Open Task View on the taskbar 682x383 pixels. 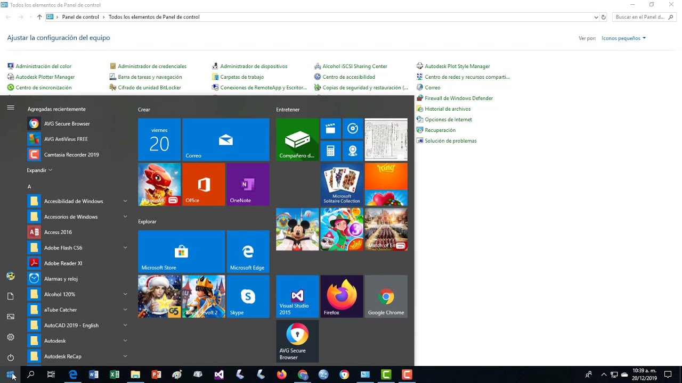tap(51, 374)
